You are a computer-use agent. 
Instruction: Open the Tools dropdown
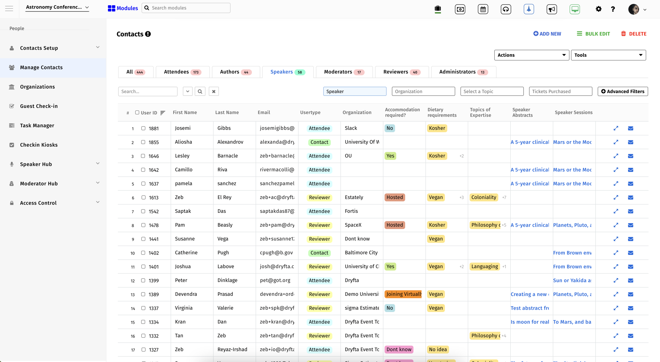(608, 55)
